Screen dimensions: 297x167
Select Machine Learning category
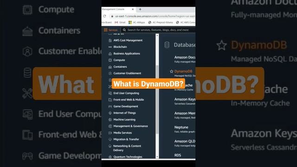coord(124,120)
